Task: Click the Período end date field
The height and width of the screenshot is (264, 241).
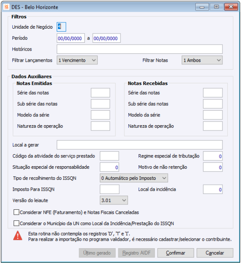Action: click(x=106, y=38)
